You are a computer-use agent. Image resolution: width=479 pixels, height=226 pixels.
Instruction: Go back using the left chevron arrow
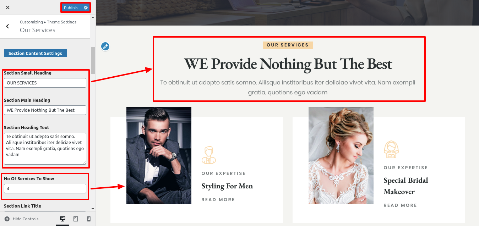(x=7, y=26)
